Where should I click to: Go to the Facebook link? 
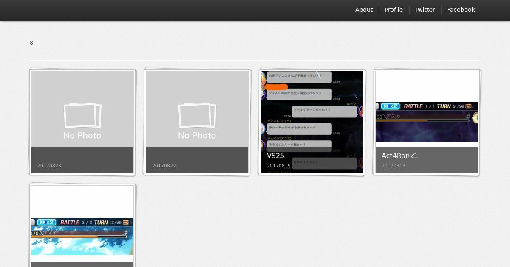tap(461, 10)
